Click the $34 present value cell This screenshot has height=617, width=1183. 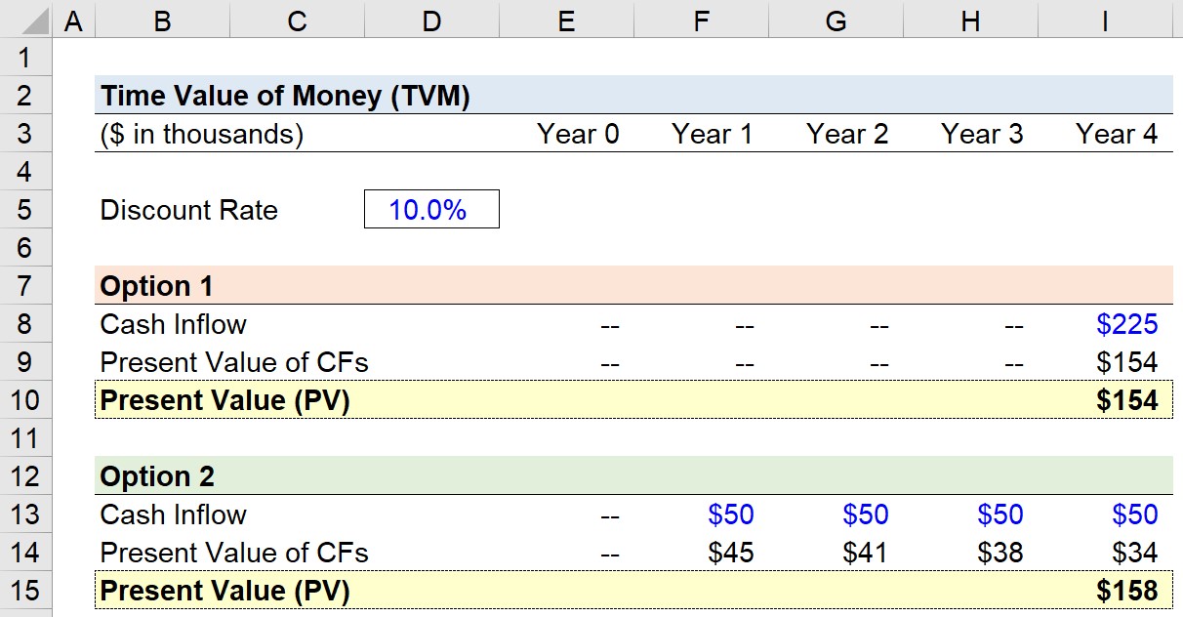pos(1135,553)
